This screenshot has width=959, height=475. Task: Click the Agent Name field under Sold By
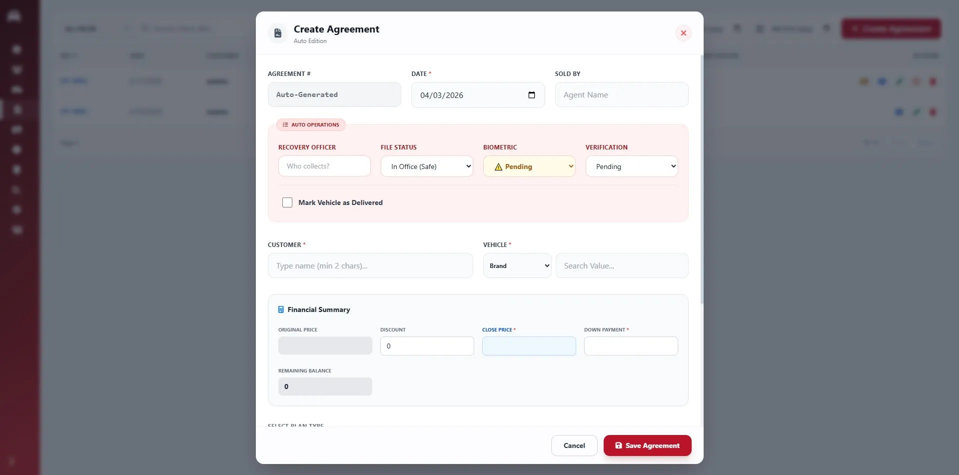621,94
